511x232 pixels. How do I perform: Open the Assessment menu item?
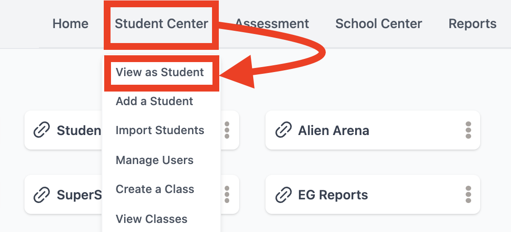coord(272,24)
